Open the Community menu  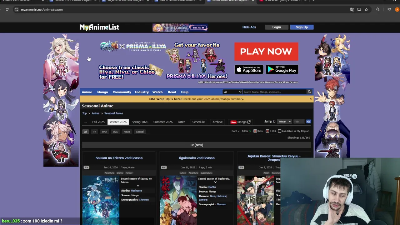click(122, 92)
